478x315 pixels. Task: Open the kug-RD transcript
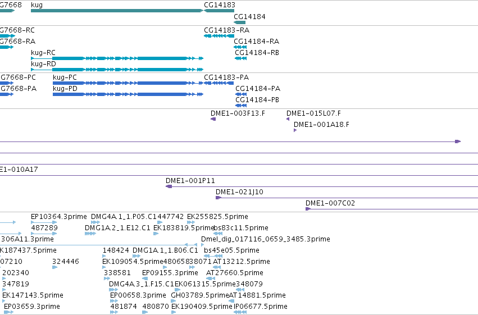[x=117, y=70]
